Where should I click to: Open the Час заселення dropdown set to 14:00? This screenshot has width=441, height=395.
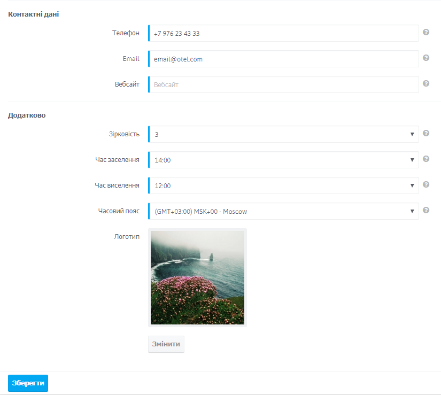tap(283, 160)
